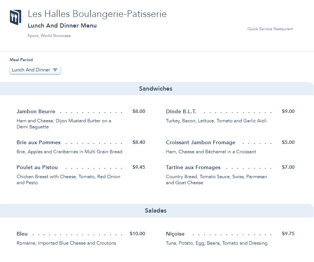
Task: Click the Lunch And Dinner Menu subtitle
Action: click(62, 26)
